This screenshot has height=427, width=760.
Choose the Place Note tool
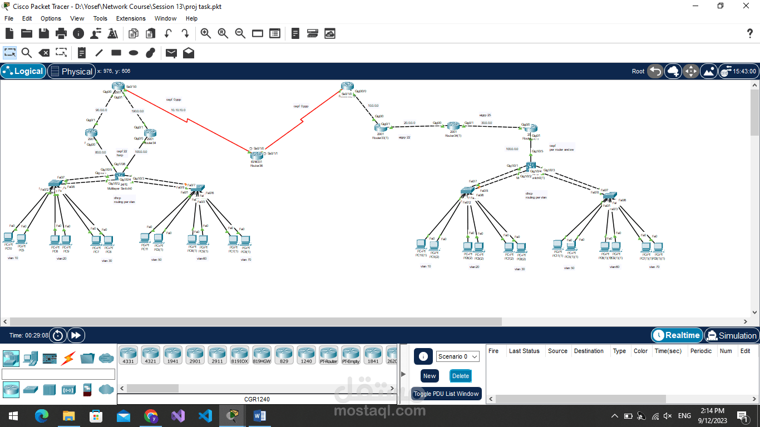(x=82, y=53)
